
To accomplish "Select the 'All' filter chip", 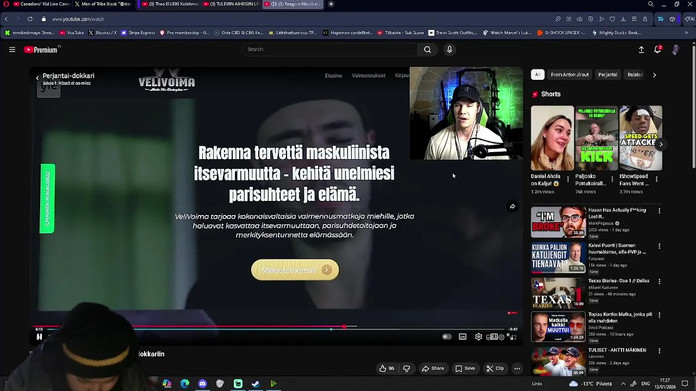I will [537, 74].
